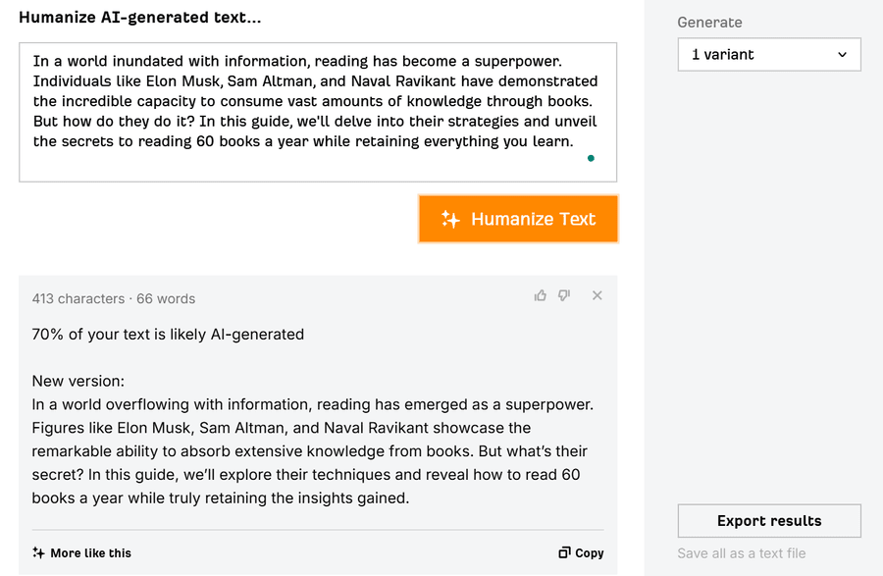Click the Copy text label
Image resolution: width=883 pixels, height=576 pixels.
tap(590, 552)
